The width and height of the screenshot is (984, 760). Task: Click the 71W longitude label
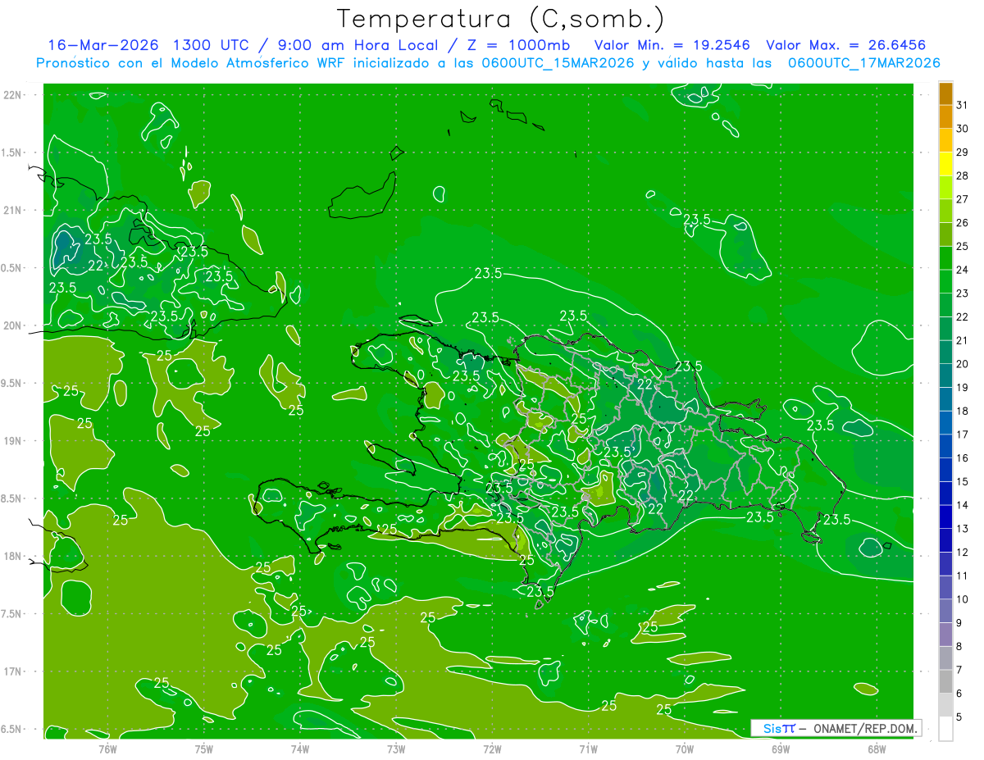pyautogui.click(x=588, y=749)
